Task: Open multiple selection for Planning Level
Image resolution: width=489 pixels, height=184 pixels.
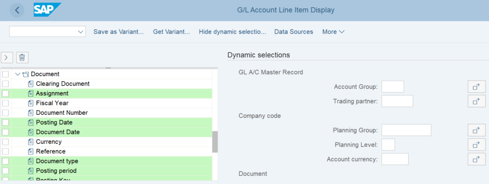Action: pos(477,144)
